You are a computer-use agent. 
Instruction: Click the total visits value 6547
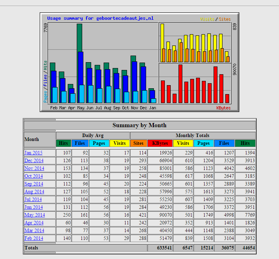(x=188, y=248)
